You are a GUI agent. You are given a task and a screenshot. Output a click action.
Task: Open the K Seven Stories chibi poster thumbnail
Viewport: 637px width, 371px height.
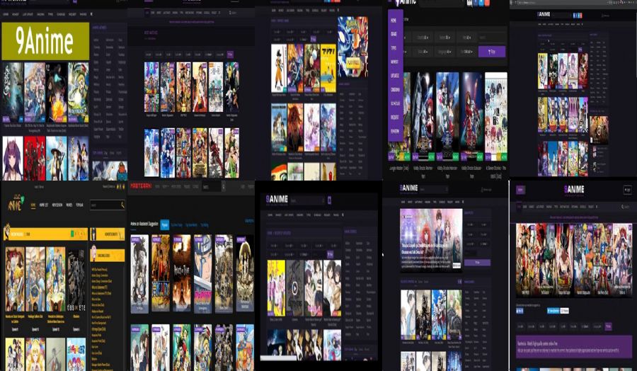[x=496, y=116]
